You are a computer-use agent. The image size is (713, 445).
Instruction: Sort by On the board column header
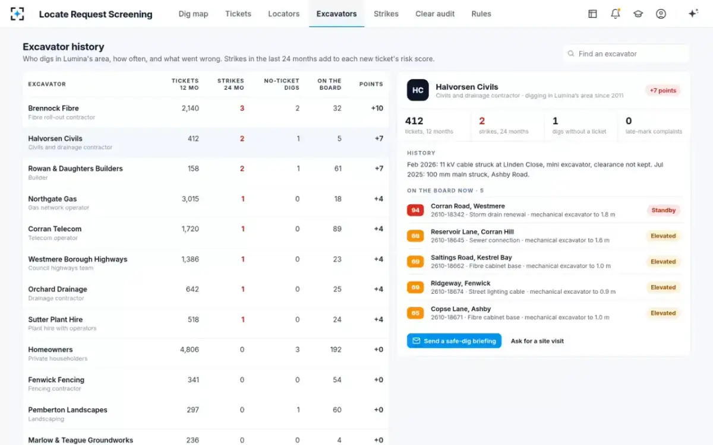click(x=329, y=84)
